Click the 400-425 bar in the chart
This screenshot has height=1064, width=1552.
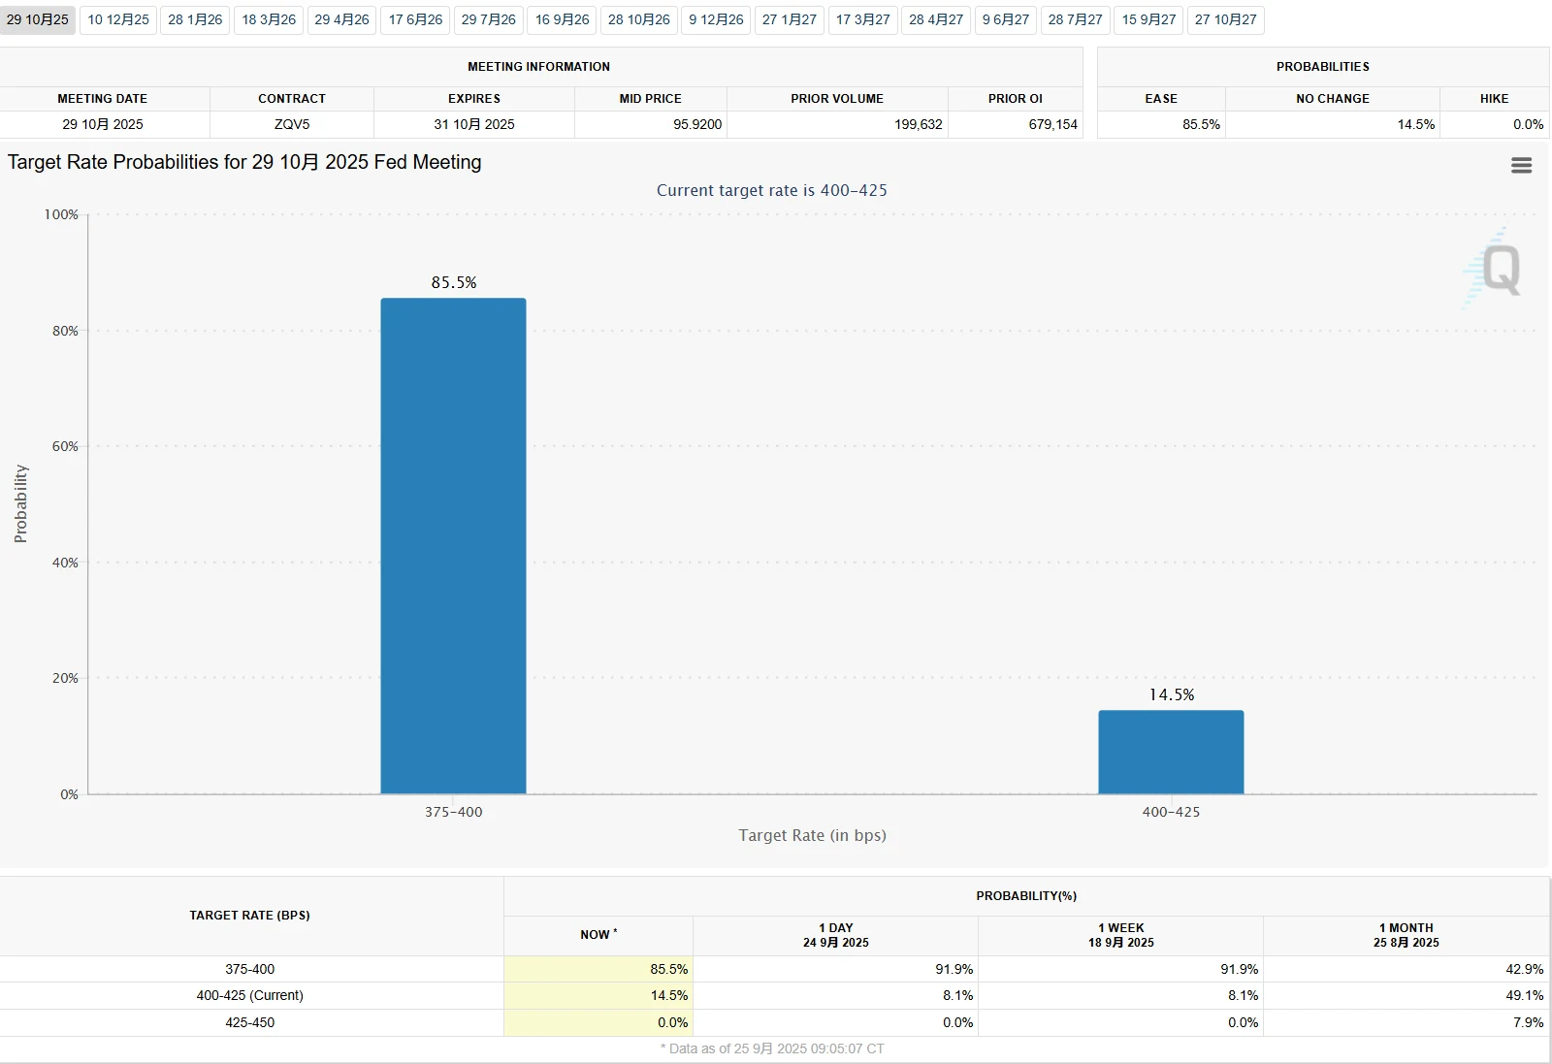(1171, 752)
